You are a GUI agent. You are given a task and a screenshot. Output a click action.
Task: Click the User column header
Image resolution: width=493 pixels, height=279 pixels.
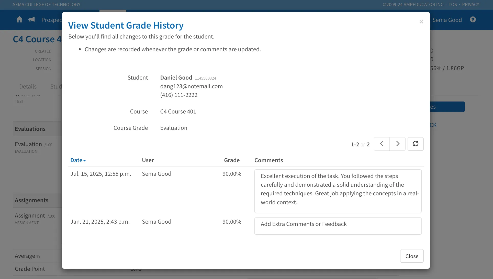point(148,160)
